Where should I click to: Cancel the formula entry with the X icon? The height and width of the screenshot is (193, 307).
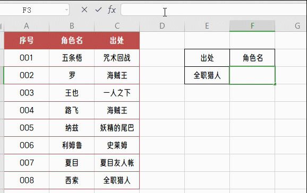tap(84, 10)
